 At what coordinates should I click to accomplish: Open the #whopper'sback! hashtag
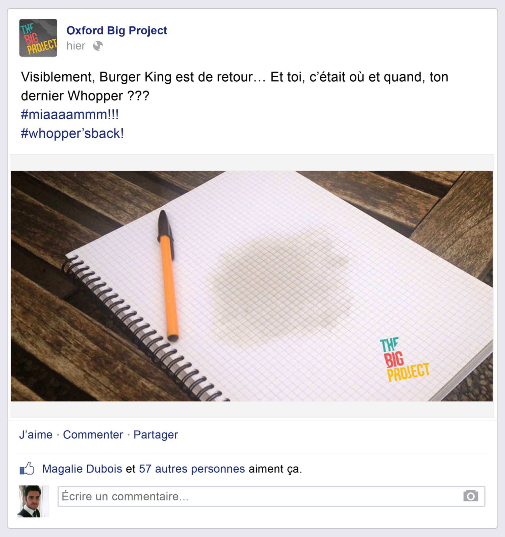pos(72,133)
